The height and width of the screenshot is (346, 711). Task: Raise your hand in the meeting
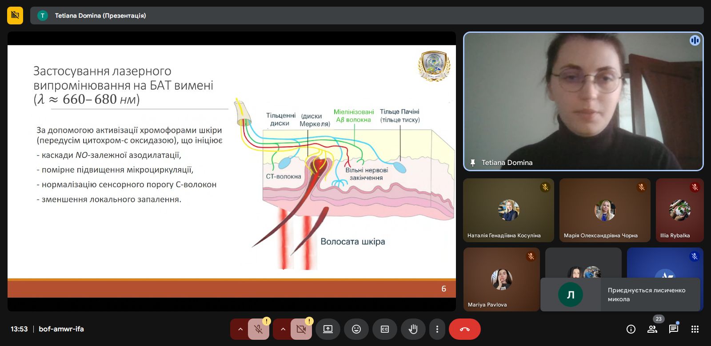413,329
